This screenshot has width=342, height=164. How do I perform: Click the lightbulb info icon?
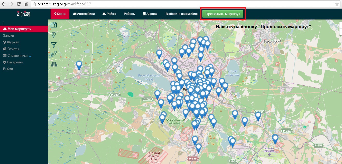[54, 35]
